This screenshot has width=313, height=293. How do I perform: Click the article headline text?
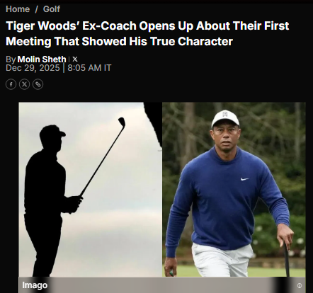coord(147,33)
